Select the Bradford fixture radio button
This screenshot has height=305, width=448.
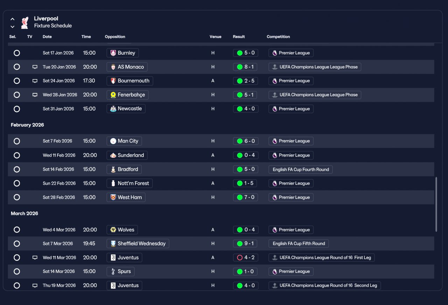(x=17, y=169)
